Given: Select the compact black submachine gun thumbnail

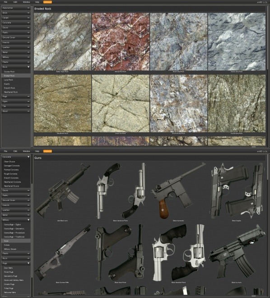Looking at the screenshot, I should click(x=237, y=252).
